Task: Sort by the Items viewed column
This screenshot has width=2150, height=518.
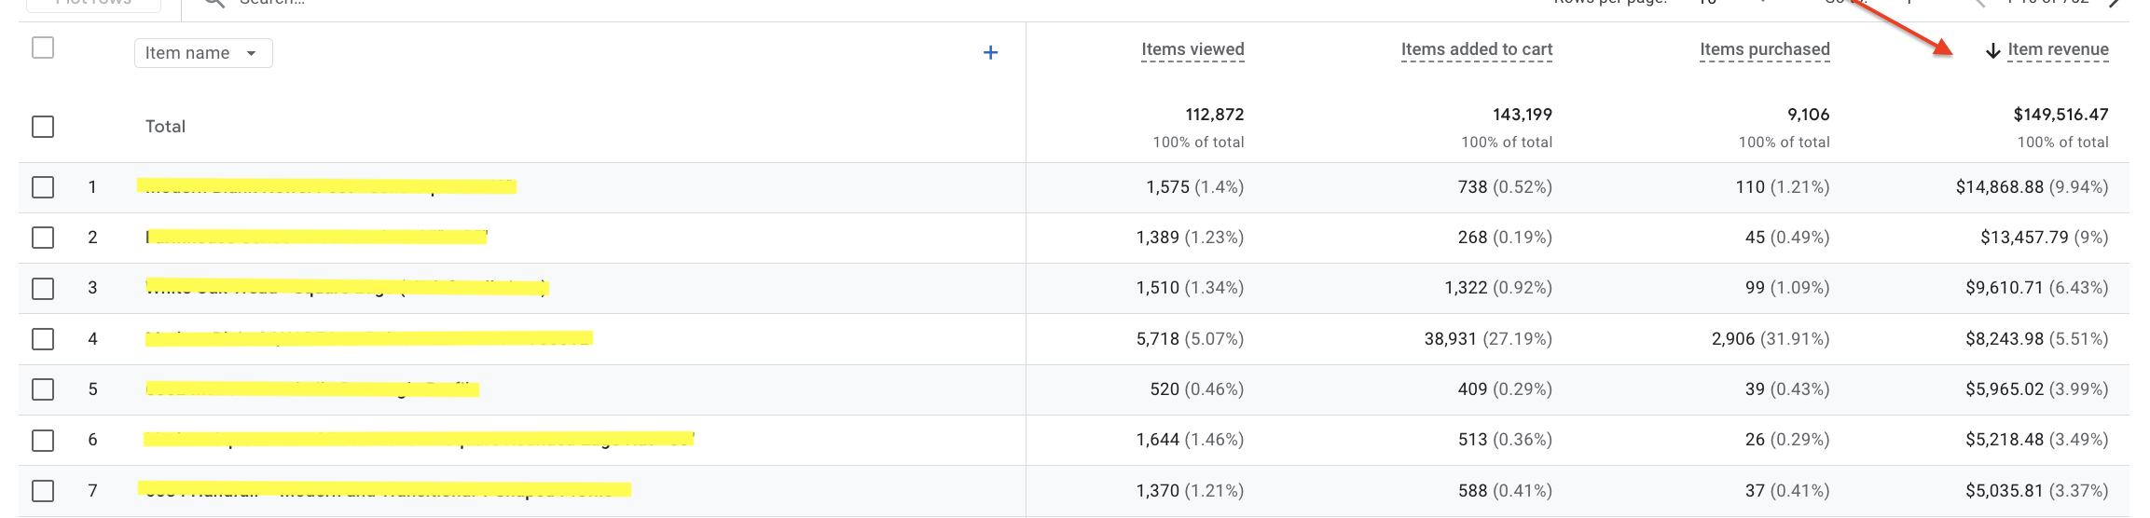Action: tap(1192, 49)
